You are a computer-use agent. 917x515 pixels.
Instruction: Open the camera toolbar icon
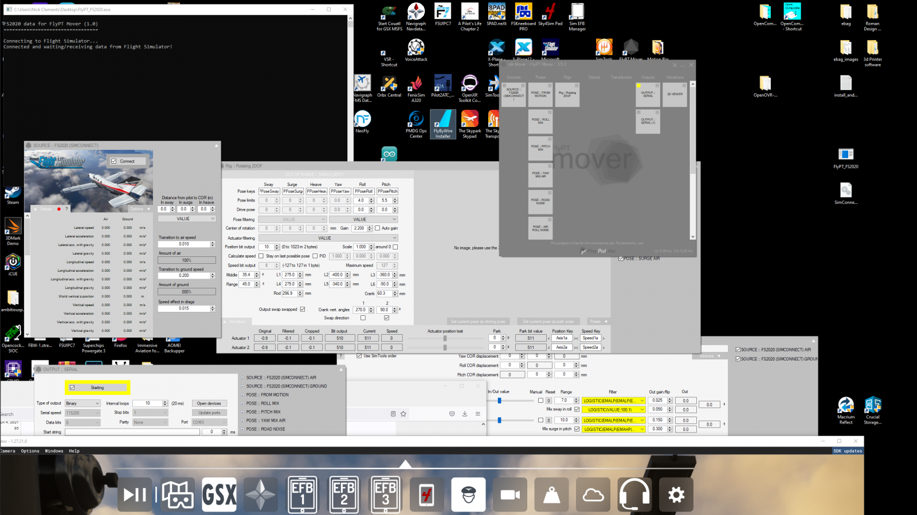pos(510,494)
